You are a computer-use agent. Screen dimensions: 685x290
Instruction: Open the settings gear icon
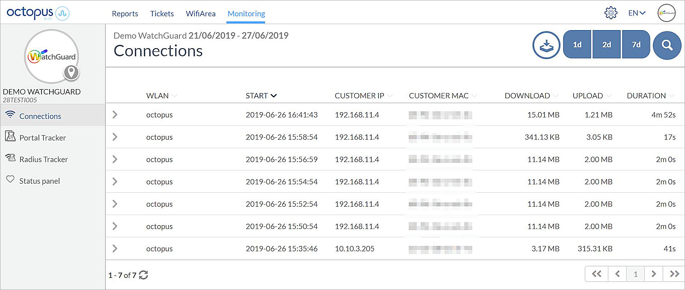(x=611, y=13)
